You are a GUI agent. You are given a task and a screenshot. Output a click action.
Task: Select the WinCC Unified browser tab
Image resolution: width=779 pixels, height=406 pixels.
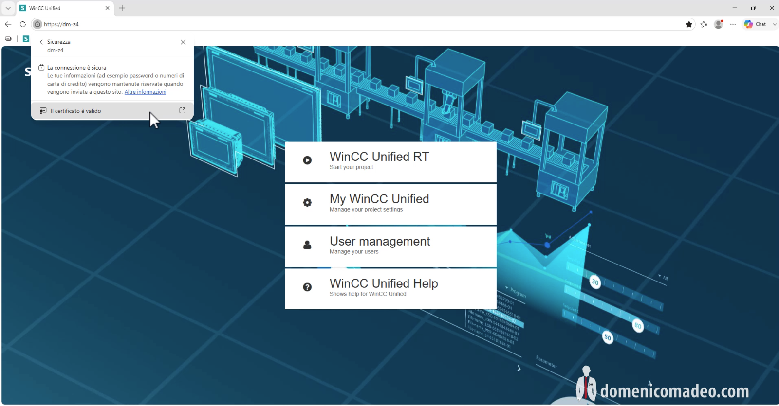click(65, 8)
